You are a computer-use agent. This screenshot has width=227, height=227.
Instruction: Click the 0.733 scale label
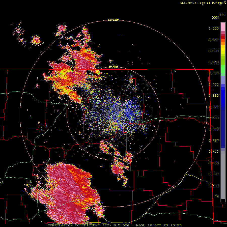214,84
